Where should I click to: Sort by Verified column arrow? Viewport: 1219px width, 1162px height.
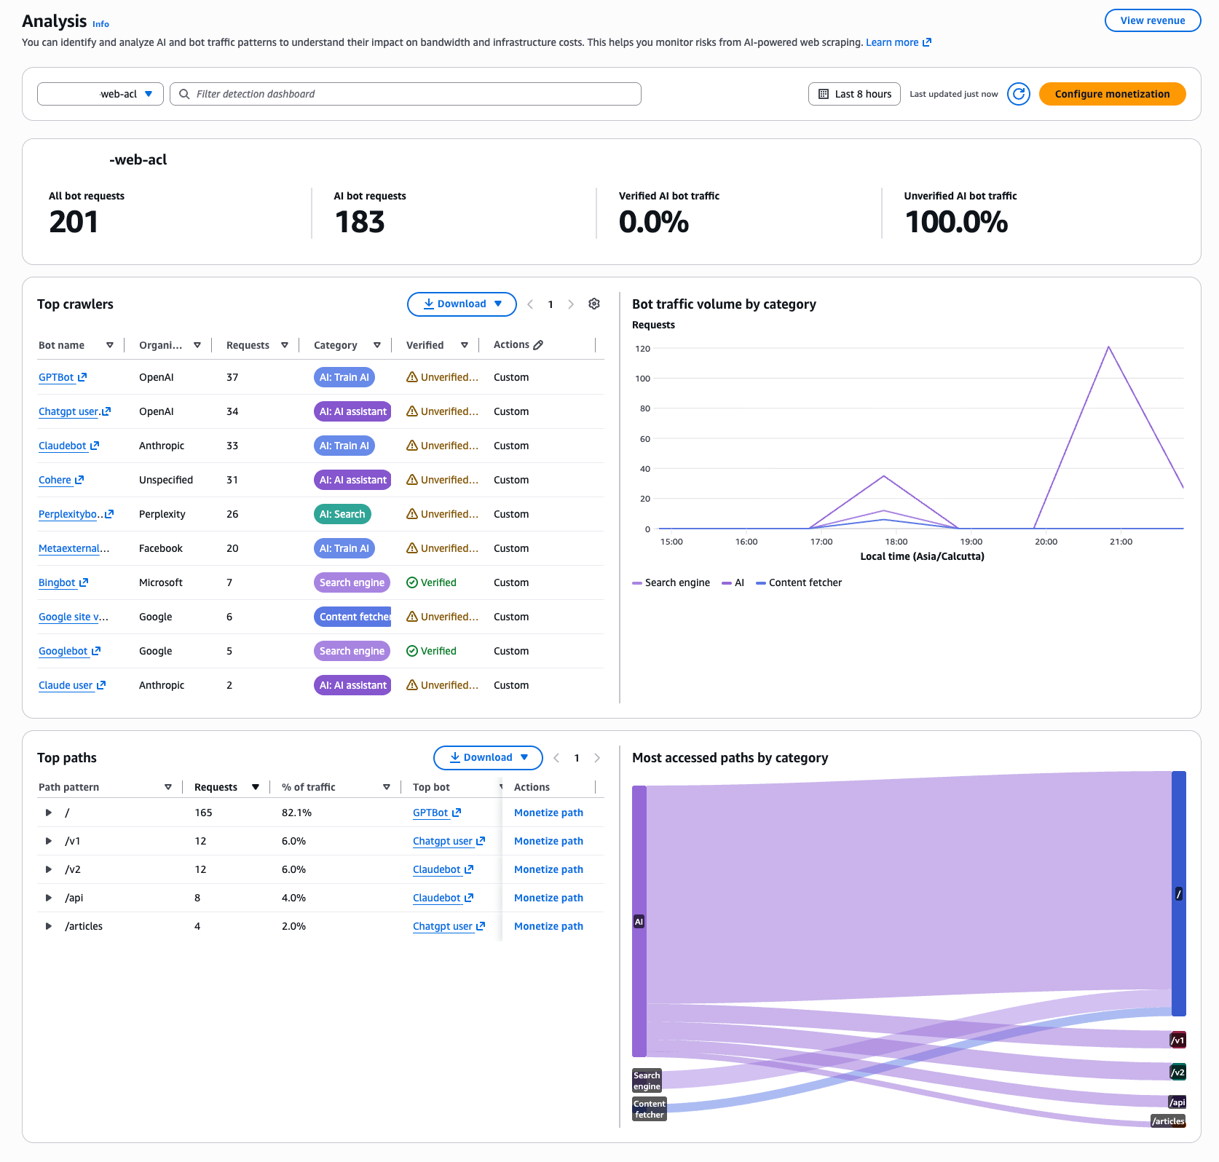click(465, 345)
